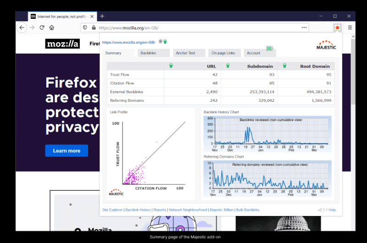Click the mozilla logo on the page

62,44
